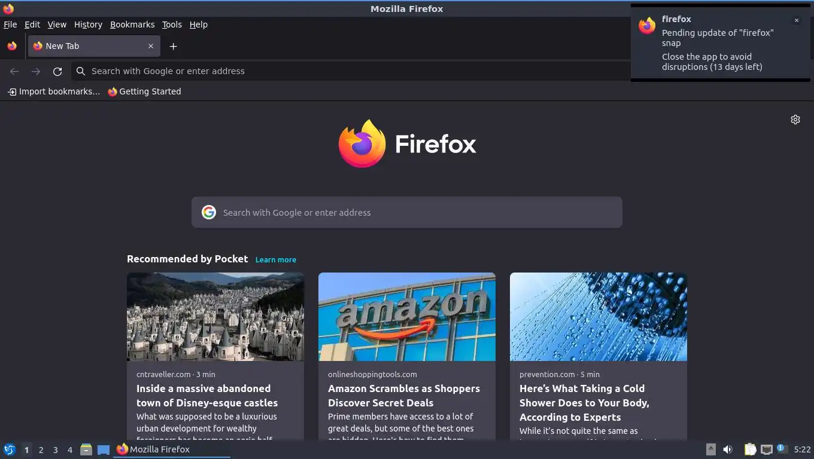Open the Bookmarks menu

[x=132, y=25]
